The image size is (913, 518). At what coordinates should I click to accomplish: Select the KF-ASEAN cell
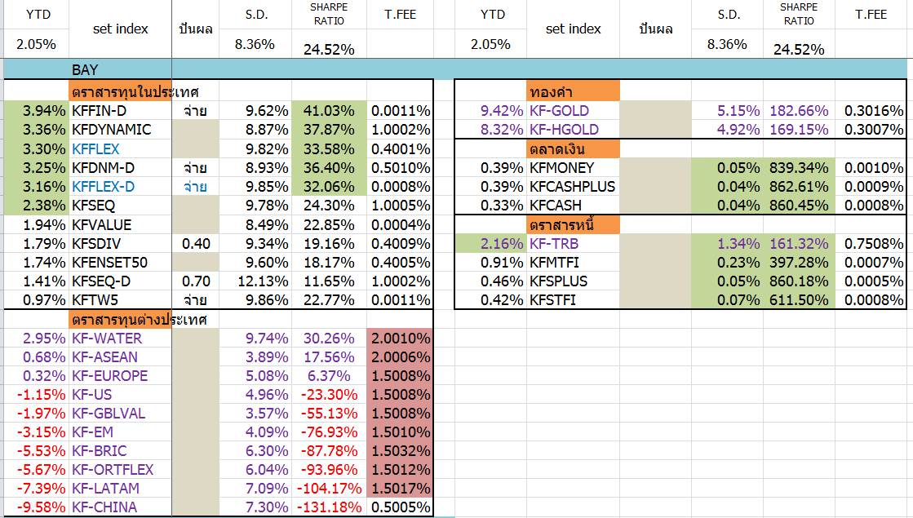click(120, 356)
